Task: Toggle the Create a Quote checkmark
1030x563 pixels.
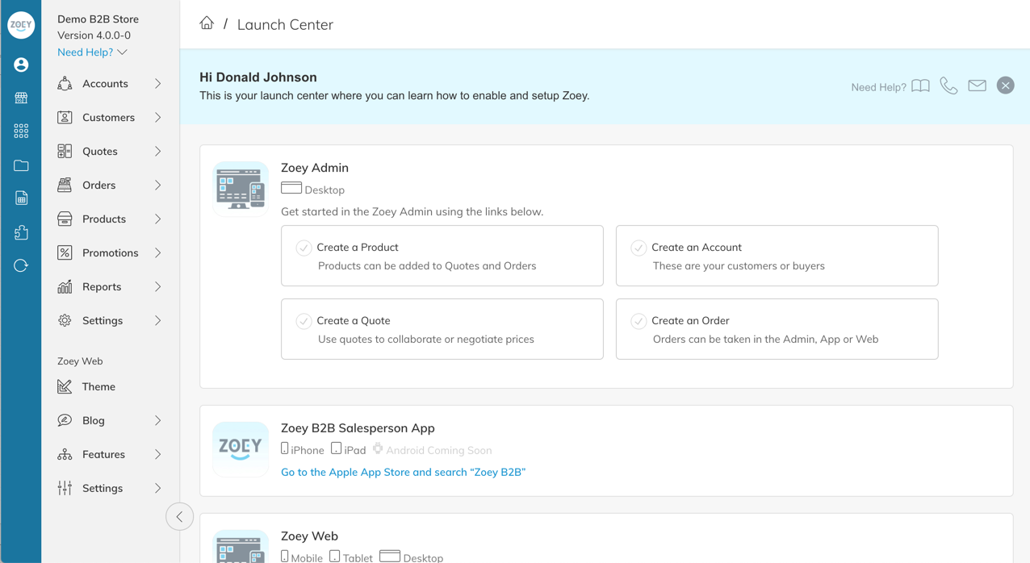Action: click(304, 321)
